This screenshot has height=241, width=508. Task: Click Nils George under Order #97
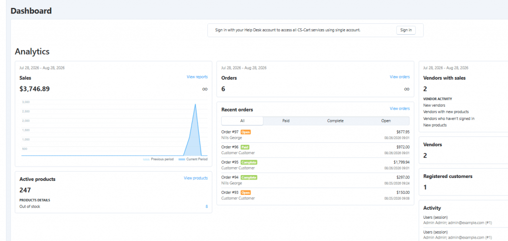(x=231, y=138)
